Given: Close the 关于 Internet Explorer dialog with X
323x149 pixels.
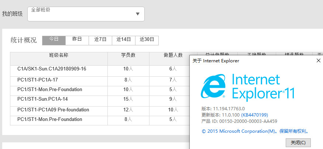Looking at the screenshot, I should pos(319,60).
